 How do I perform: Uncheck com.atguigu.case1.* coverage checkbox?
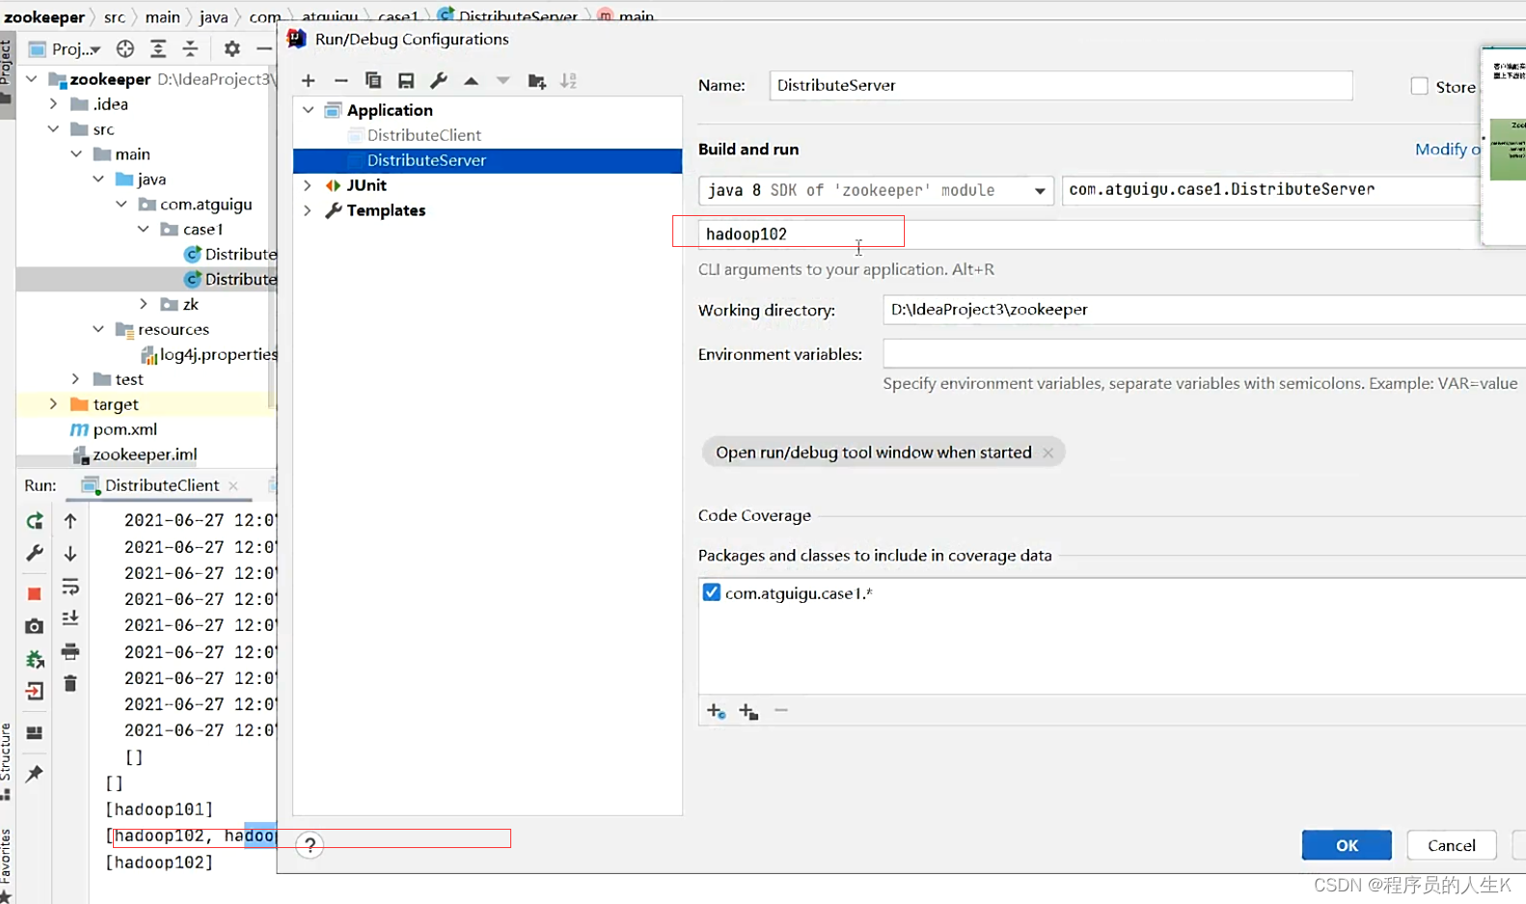pos(712,592)
